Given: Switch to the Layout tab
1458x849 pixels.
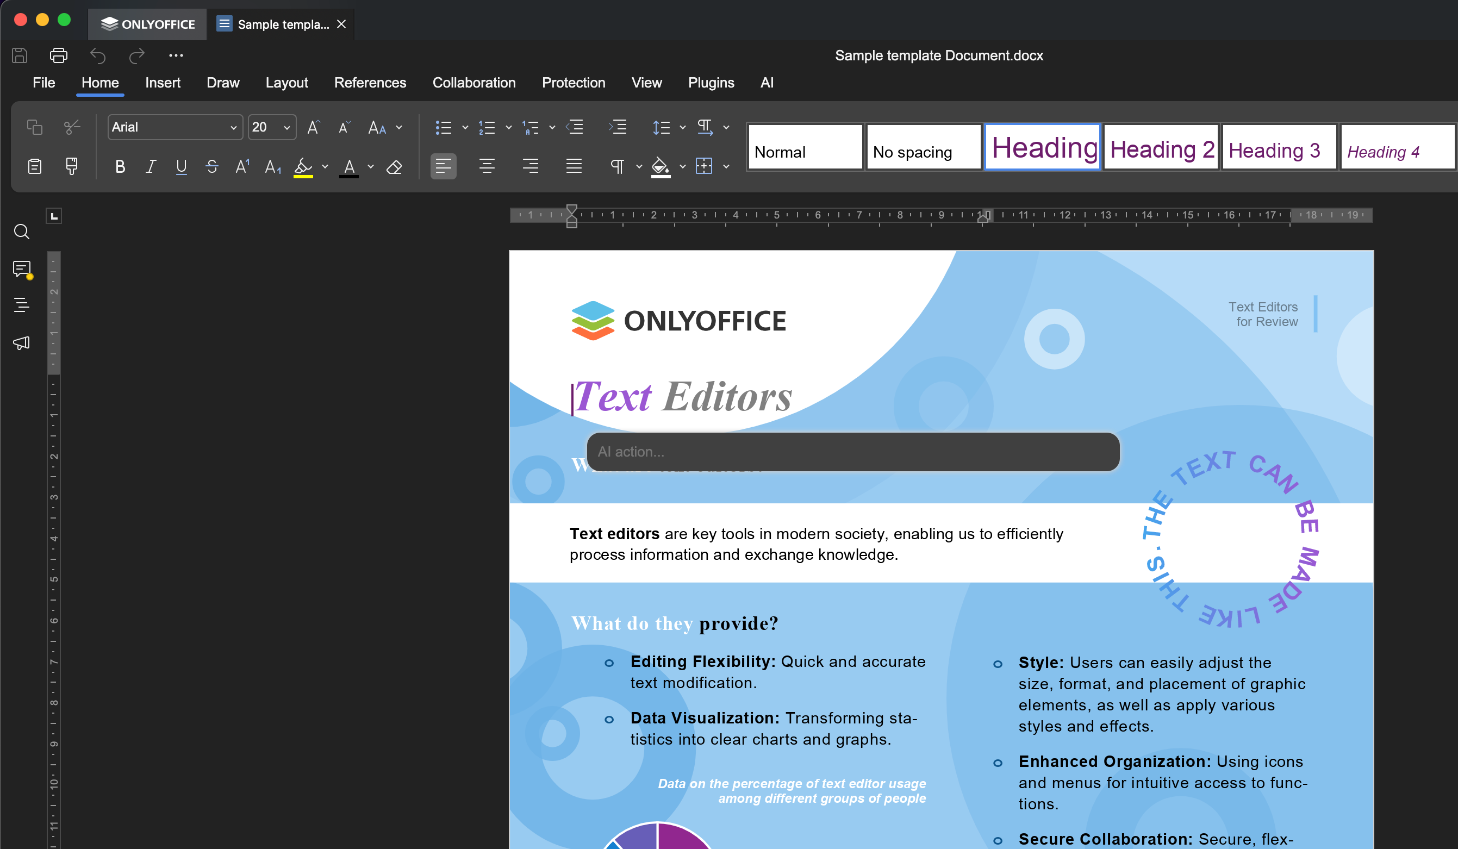Looking at the screenshot, I should 286,83.
